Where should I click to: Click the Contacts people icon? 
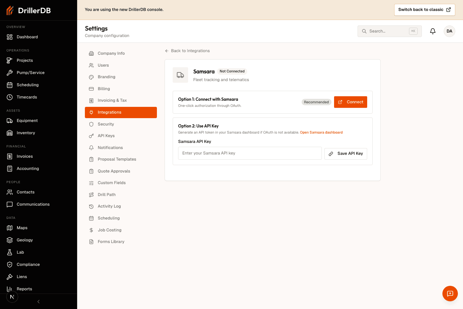click(x=10, y=192)
